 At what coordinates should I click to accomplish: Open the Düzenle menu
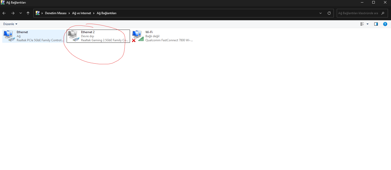[x=10, y=24]
